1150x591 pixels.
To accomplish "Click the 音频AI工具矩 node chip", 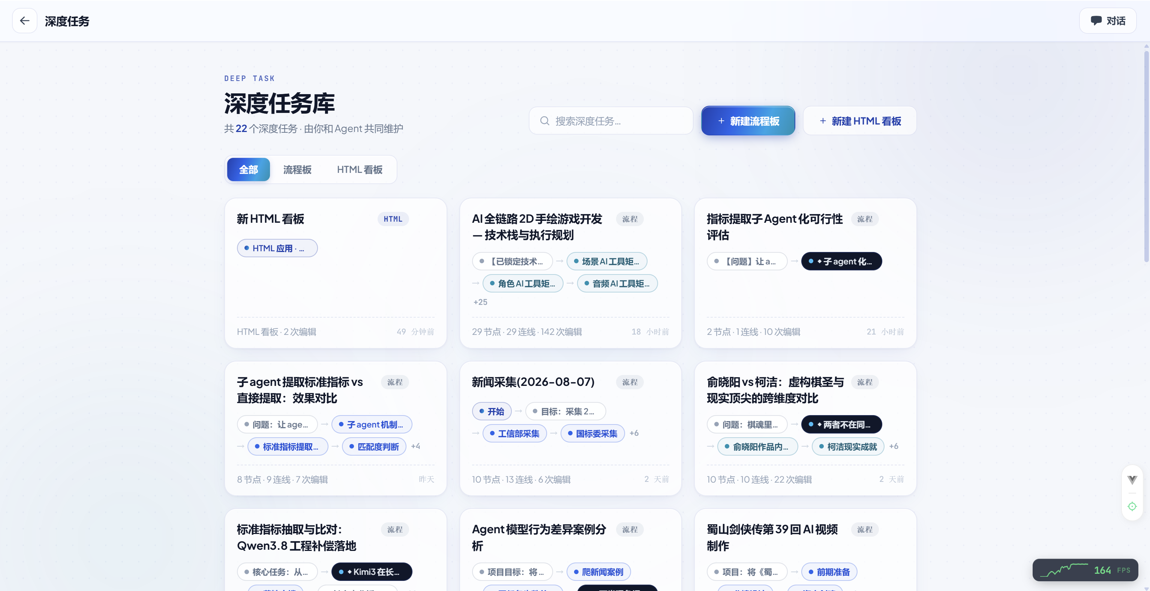I will 618,283.
